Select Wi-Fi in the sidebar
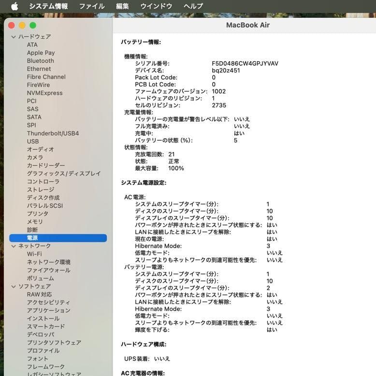The height and width of the screenshot is (376, 376). click(34, 254)
